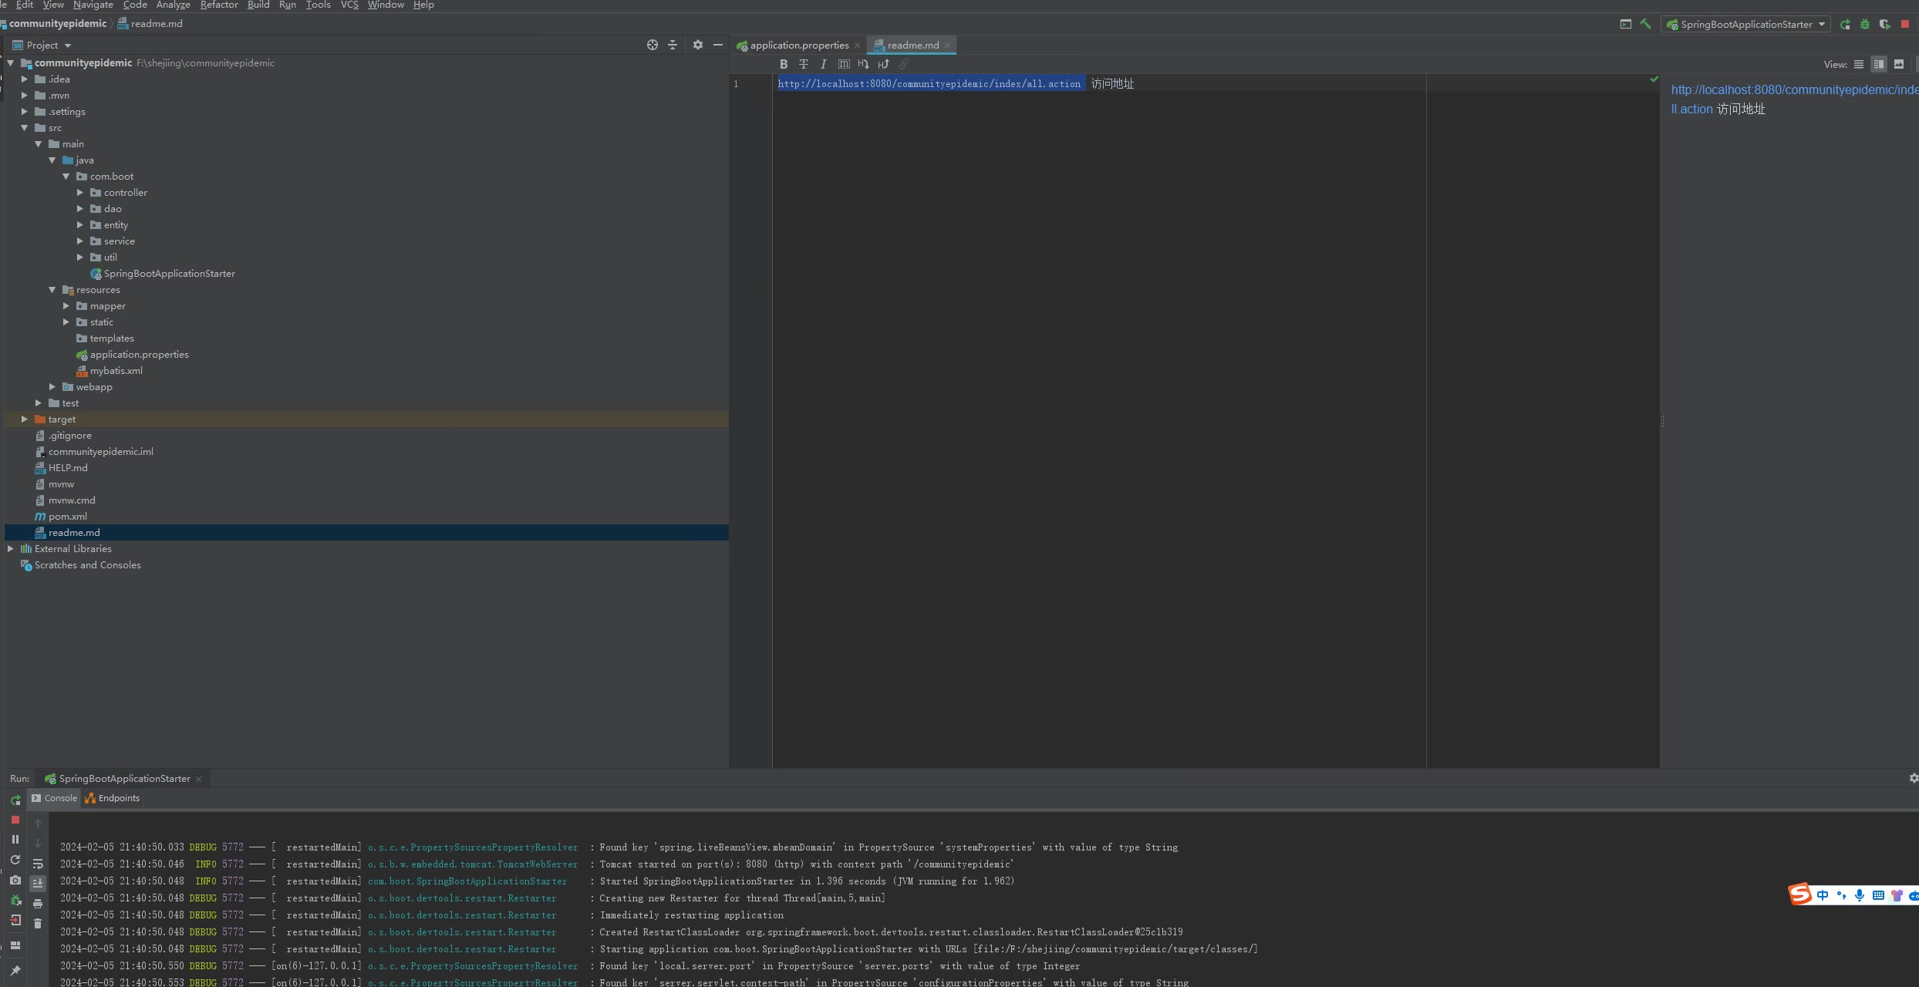Expand the target folder

click(x=25, y=419)
